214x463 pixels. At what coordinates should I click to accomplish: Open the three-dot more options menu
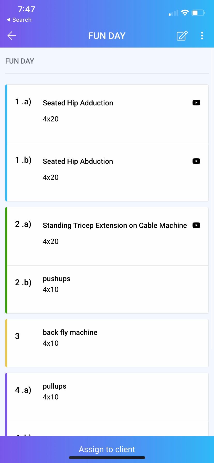(202, 36)
